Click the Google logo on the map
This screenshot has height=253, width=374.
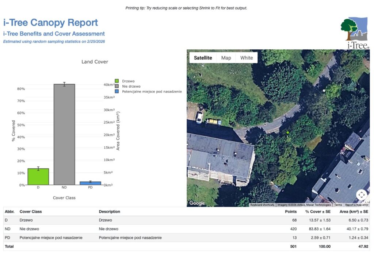[x=197, y=203]
